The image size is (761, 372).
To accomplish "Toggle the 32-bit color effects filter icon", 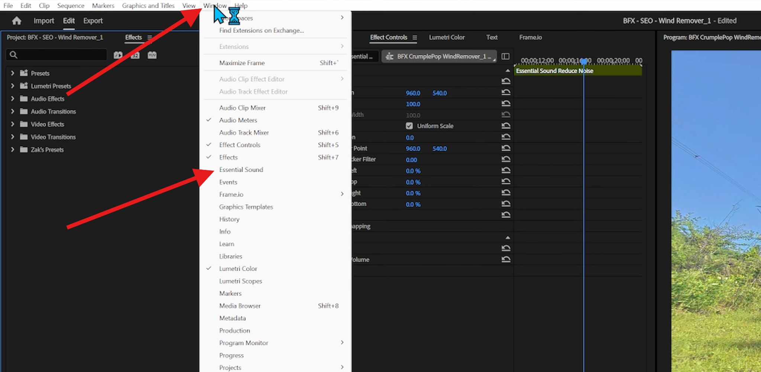I will [135, 55].
